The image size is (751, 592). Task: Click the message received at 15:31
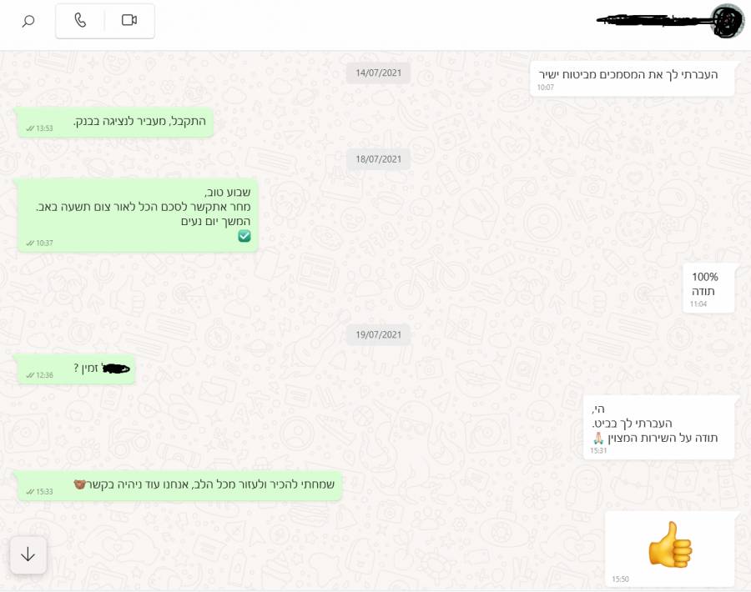click(x=658, y=428)
